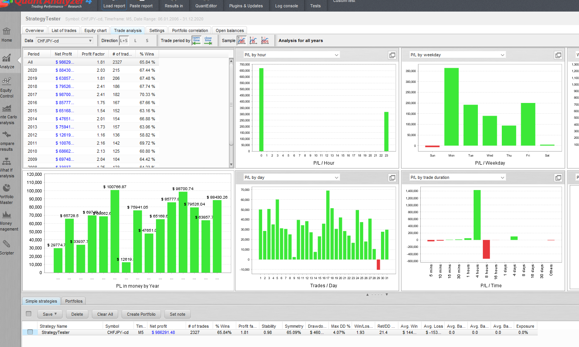
Task: Toggle the select-all strategies checkbox
Action: [29, 314]
